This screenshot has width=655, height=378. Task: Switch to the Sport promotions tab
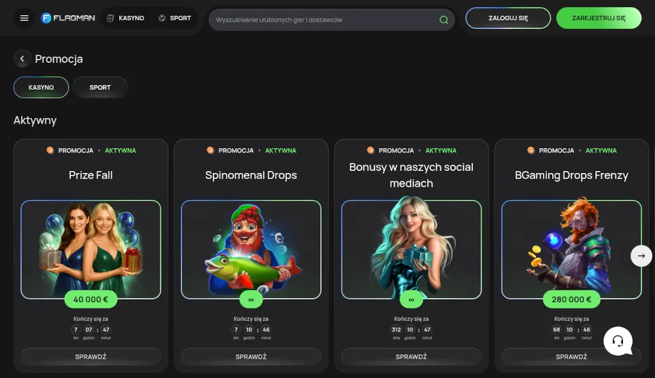coord(100,87)
